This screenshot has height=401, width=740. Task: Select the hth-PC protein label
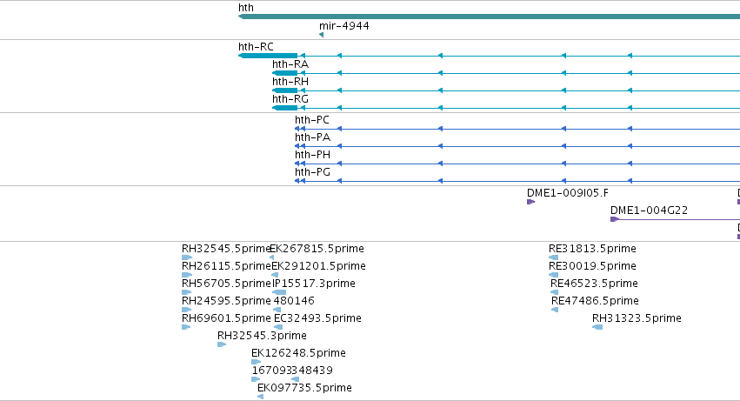click(x=312, y=120)
